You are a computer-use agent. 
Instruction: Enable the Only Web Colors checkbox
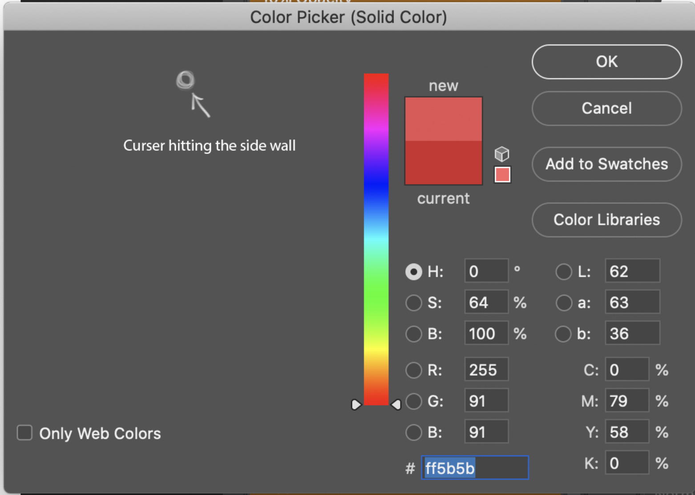click(x=24, y=432)
